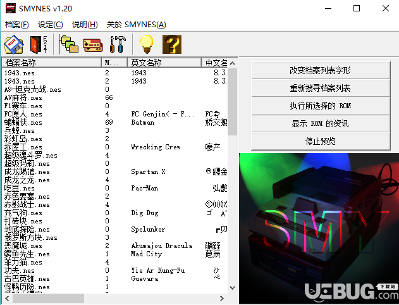Click the 执行所选择的 ROM button
Screen dimensions: 399x305
(x=321, y=106)
